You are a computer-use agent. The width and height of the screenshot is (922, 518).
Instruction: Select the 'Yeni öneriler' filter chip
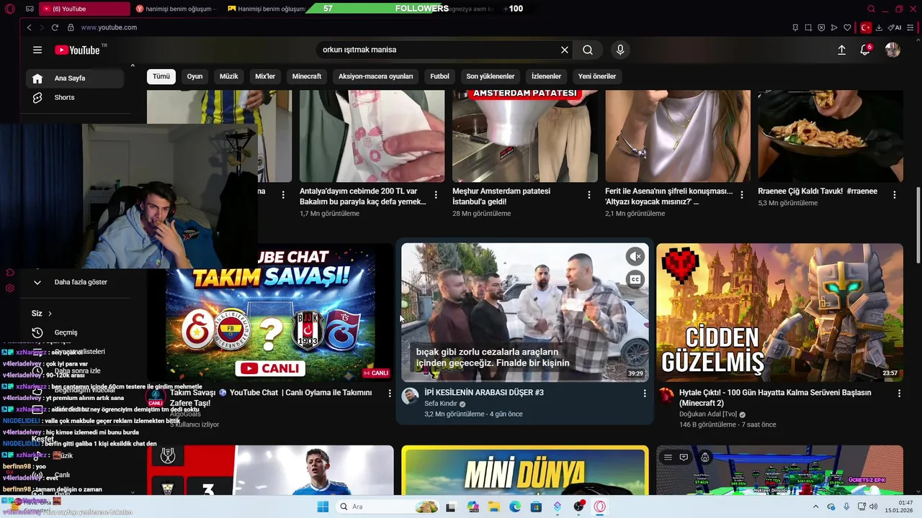[597, 76]
